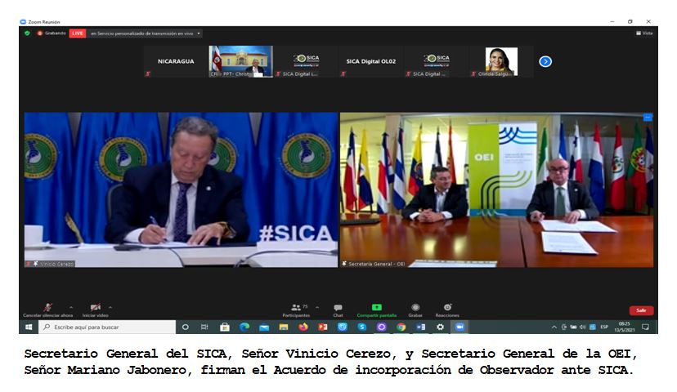Expand audio options arrow beside microphone
Image resolution: width=677 pixels, height=392 pixels.
click(71, 308)
